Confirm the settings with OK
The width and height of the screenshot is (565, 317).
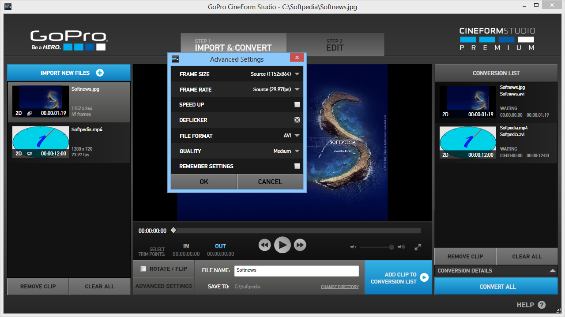[x=204, y=181]
